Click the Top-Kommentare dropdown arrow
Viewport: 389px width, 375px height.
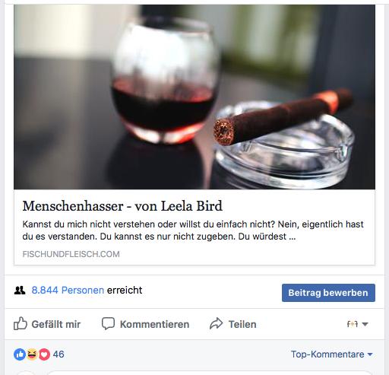click(x=370, y=354)
